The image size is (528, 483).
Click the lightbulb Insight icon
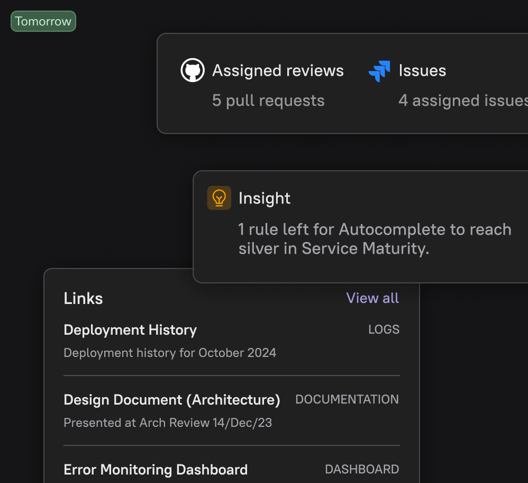point(219,198)
